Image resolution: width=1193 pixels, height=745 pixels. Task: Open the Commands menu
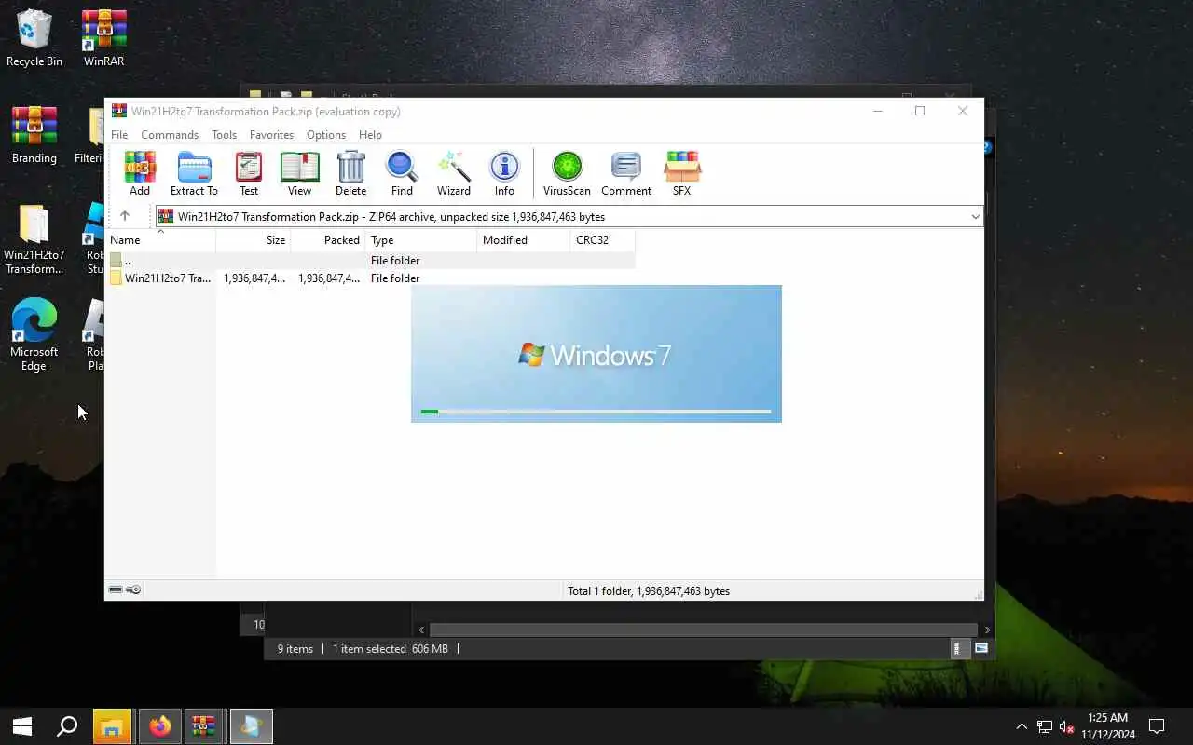point(170,135)
